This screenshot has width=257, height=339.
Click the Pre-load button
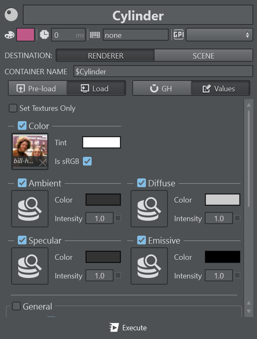click(37, 88)
